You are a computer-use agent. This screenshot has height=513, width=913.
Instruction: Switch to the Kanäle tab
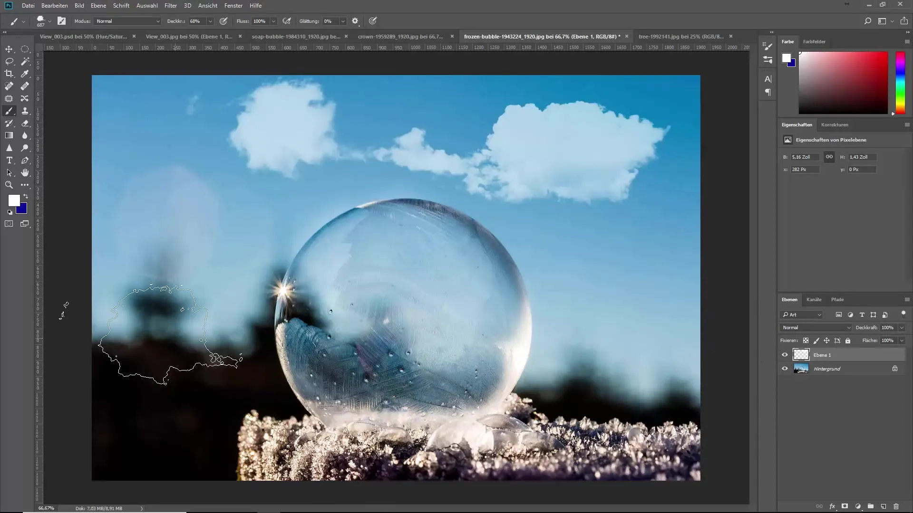click(814, 299)
